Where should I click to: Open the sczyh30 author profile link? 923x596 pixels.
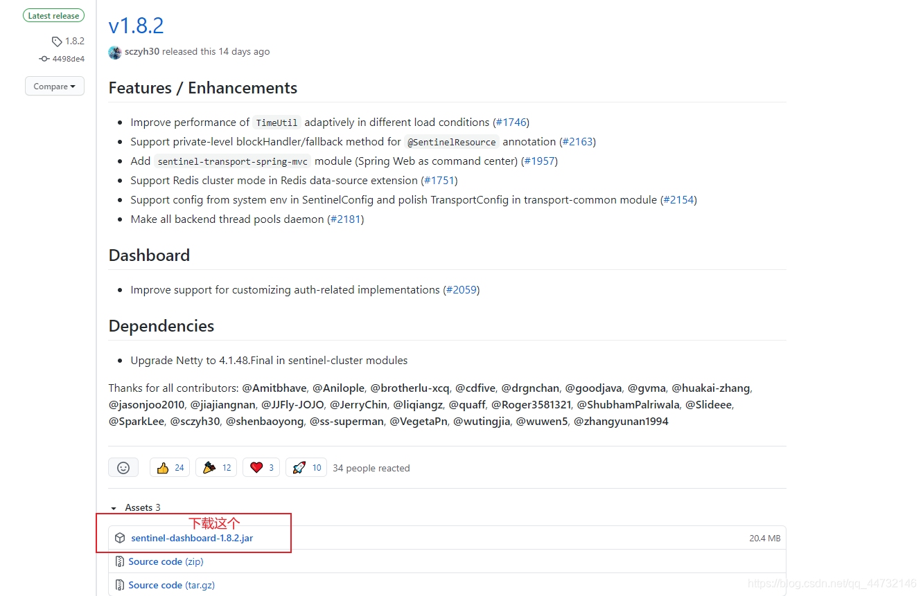pos(142,52)
